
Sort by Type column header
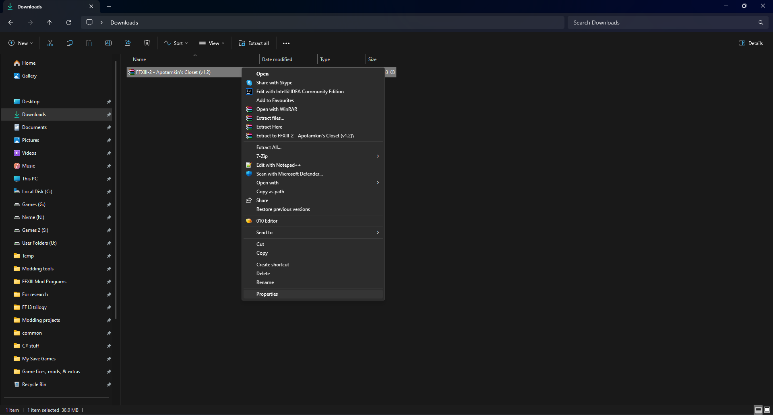(x=341, y=59)
